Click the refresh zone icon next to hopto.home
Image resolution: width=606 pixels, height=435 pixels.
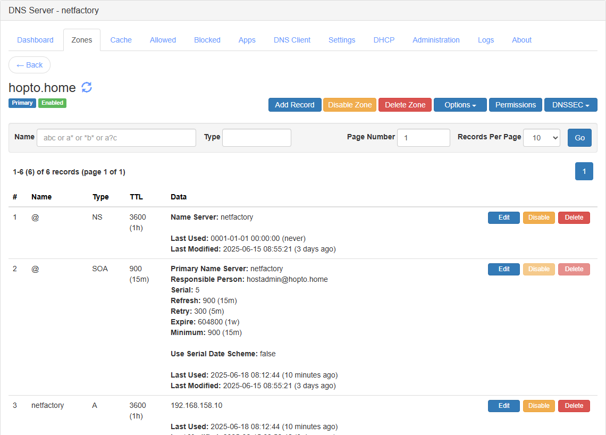(x=87, y=87)
